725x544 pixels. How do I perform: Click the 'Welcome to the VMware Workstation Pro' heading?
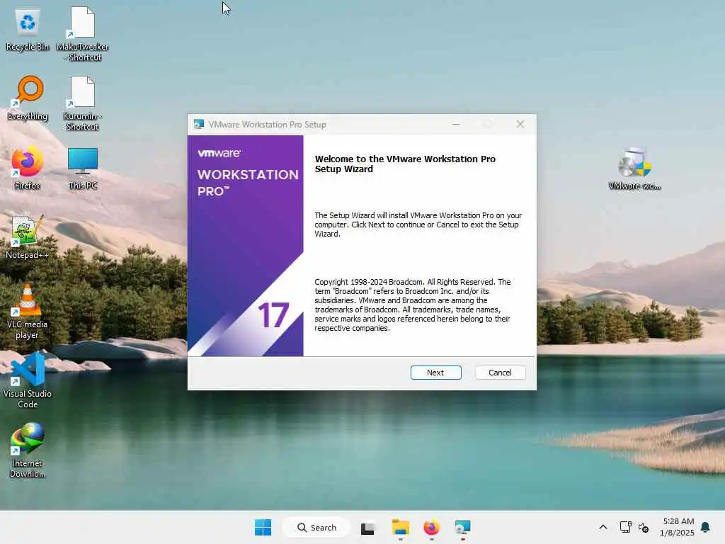tap(405, 164)
